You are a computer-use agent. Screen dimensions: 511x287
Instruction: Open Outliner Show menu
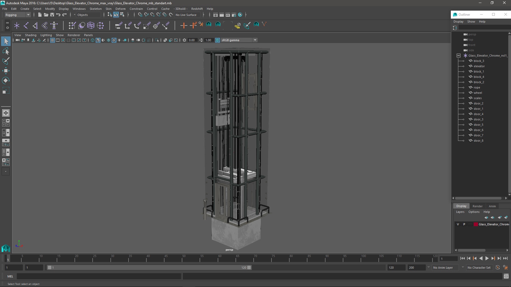(x=471, y=22)
